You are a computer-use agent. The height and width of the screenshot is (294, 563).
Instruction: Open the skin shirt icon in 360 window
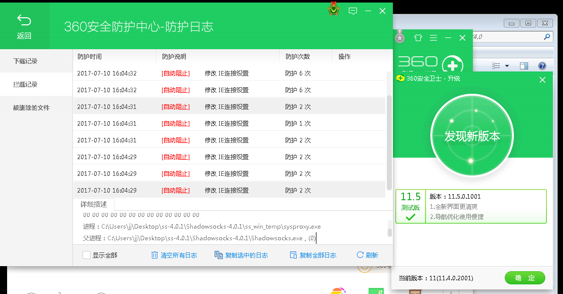(x=418, y=38)
